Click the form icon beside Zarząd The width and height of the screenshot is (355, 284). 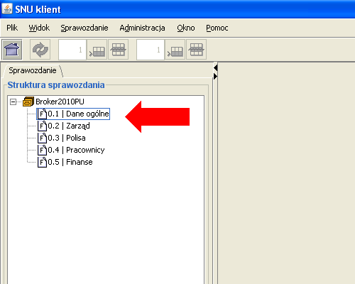pos(42,126)
